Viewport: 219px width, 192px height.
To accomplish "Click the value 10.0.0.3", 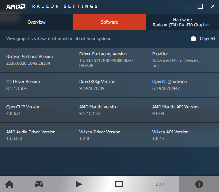I will point(14,139).
